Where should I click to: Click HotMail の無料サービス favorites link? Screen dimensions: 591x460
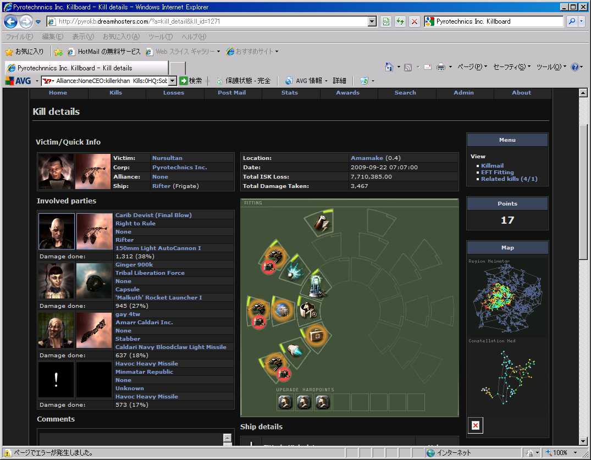click(104, 52)
